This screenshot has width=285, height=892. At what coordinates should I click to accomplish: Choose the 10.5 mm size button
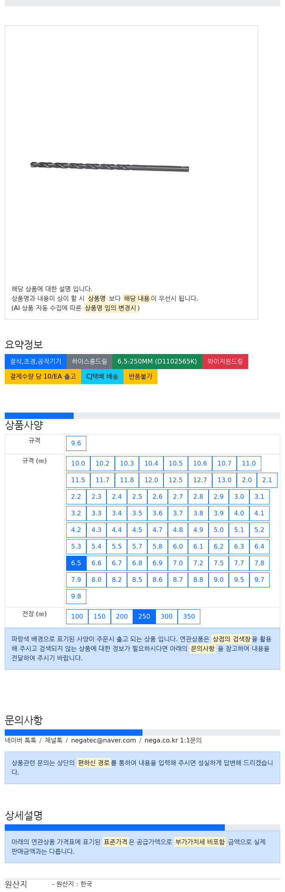[176, 463]
